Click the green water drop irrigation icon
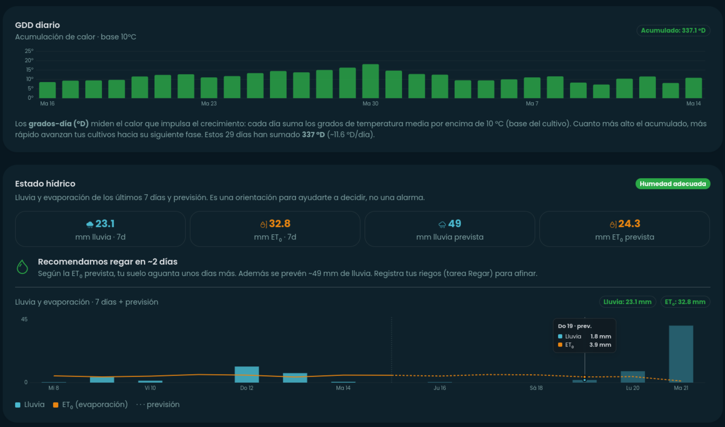 click(x=22, y=267)
